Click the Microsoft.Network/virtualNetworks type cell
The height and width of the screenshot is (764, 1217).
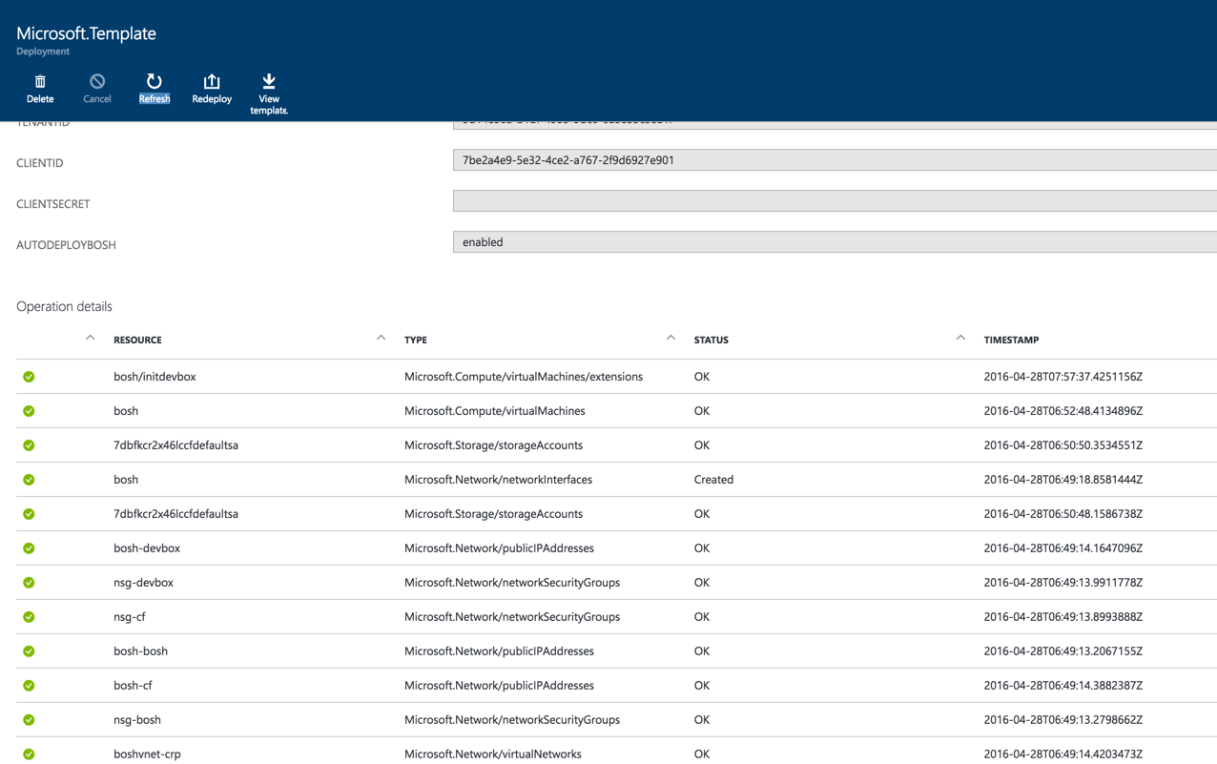coord(493,754)
